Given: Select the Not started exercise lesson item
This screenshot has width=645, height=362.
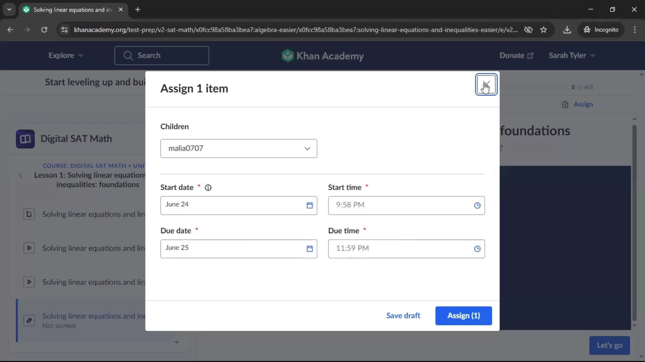Looking at the screenshot, I should point(81,320).
